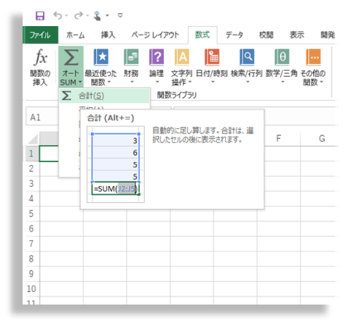
Task: Switch to the ホーム tab
Action: click(76, 35)
